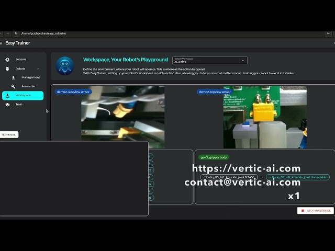Click the robot mascot avatar
The height and width of the screenshot is (251, 335).
(65, 66)
